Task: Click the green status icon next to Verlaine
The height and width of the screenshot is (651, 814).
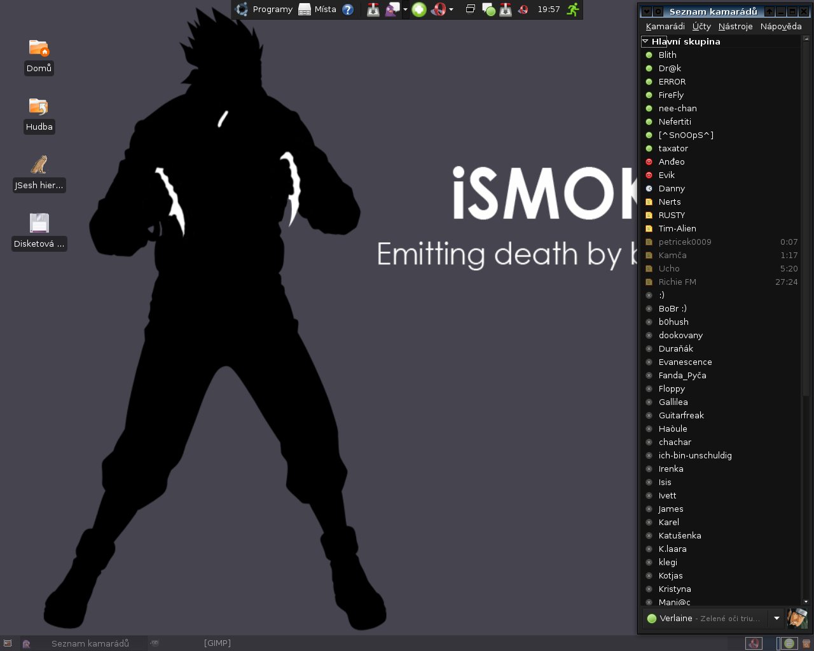Action: point(651,619)
